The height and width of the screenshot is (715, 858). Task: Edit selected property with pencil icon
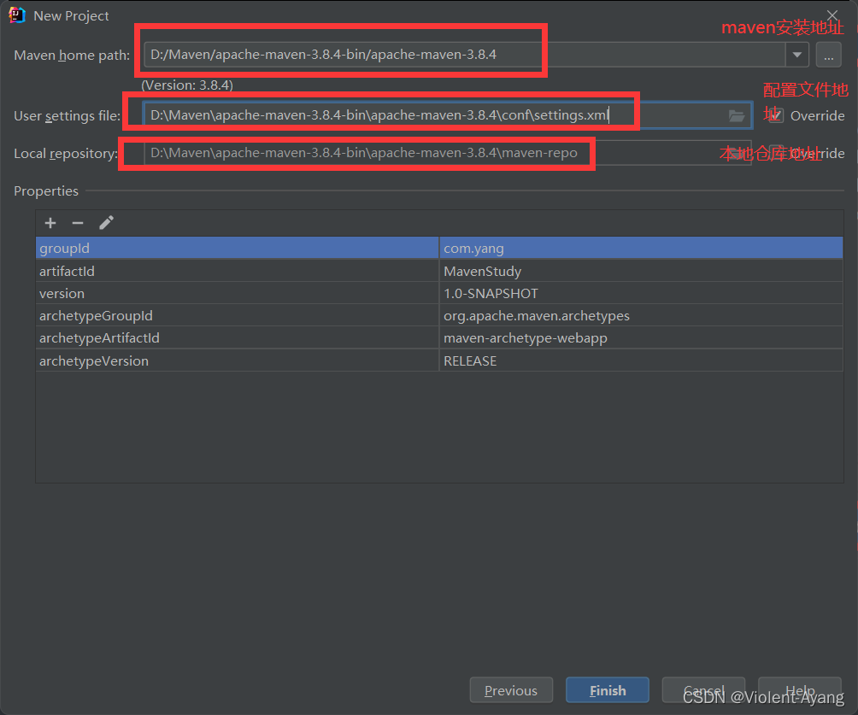click(106, 223)
